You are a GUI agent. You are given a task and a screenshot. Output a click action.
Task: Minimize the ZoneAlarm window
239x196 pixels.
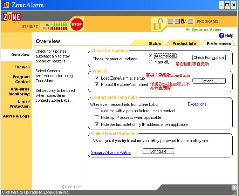(x=221, y=5)
